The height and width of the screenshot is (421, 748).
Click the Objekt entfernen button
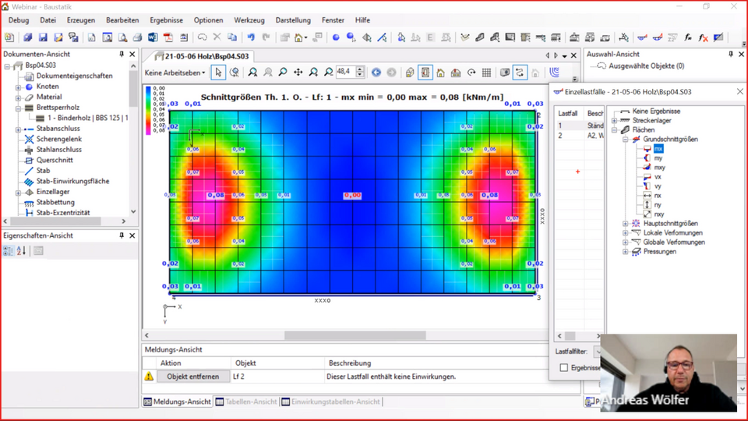[192, 377]
